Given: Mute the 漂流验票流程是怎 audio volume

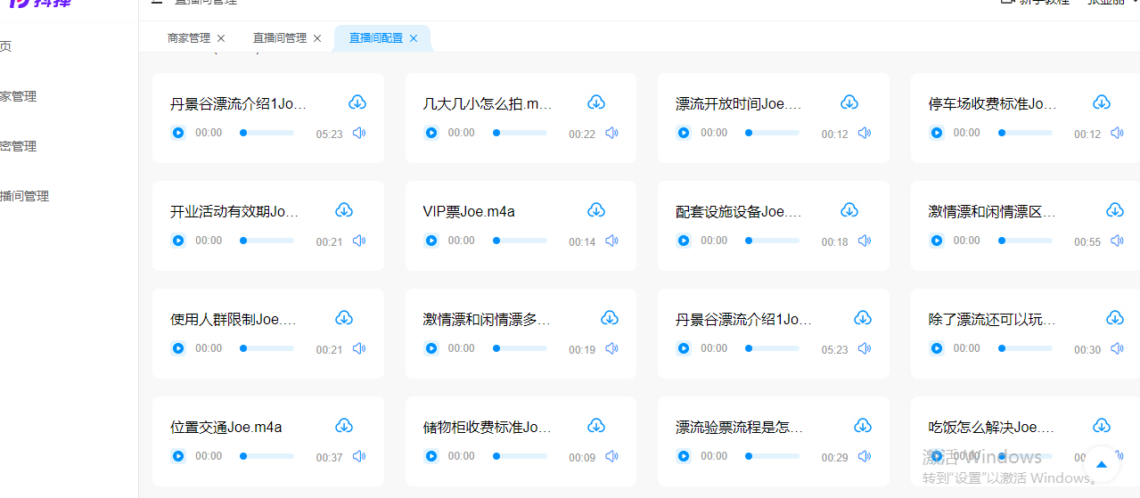Looking at the screenshot, I should click(865, 456).
